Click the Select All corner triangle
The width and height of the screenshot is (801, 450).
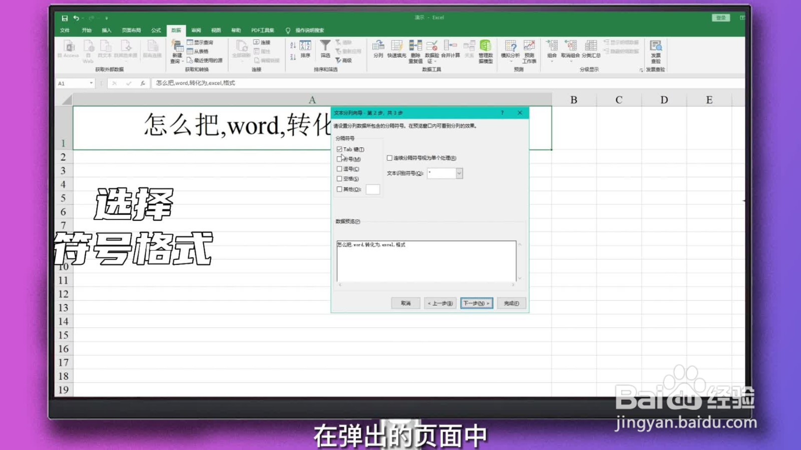(67, 100)
